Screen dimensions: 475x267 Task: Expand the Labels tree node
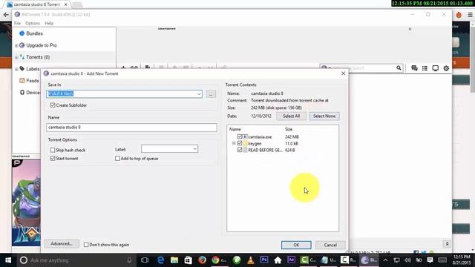pyautogui.click(x=16, y=69)
